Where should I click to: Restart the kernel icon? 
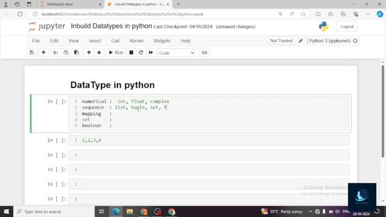pyautogui.click(x=141, y=52)
